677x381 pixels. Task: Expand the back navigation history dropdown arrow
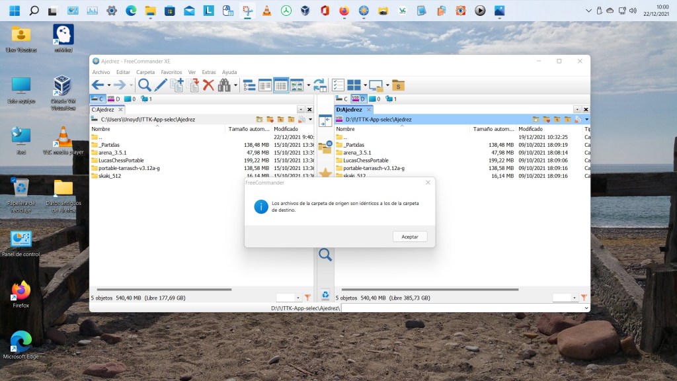(x=110, y=85)
